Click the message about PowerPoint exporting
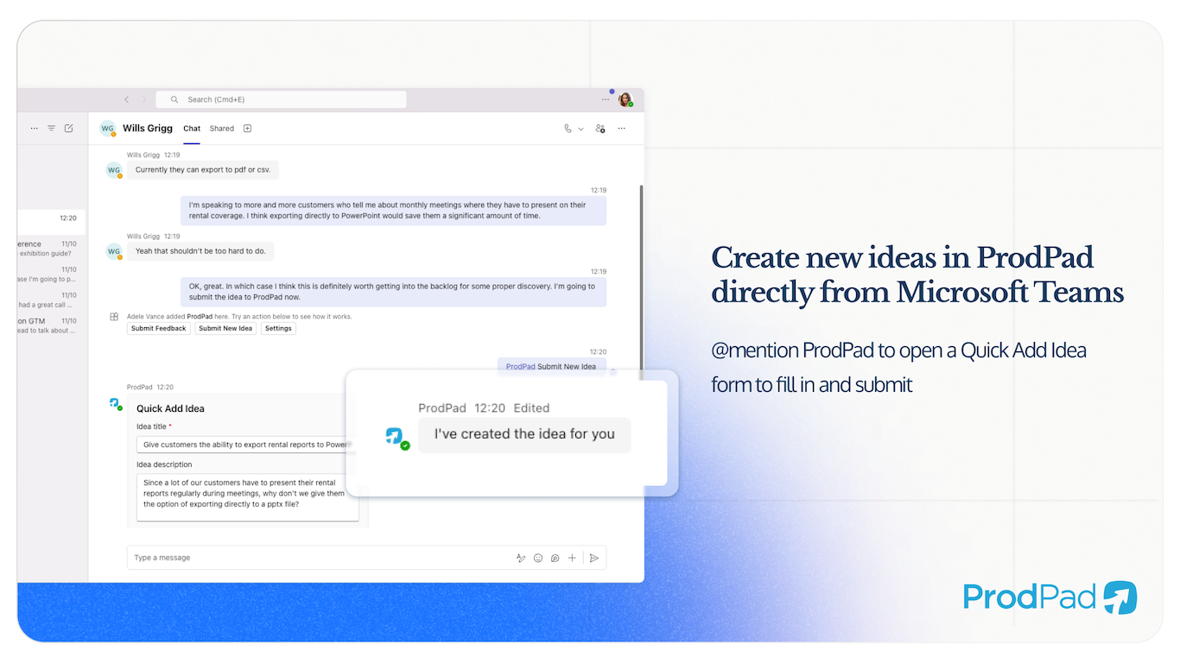The height and width of the screenshot is (663, 1180). [393, 211]
